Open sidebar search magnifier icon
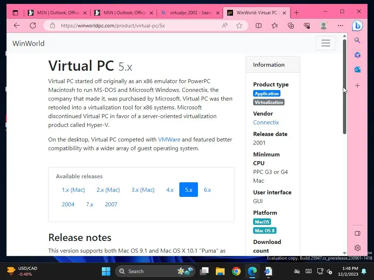This screenshot has width=374, height=280. coord(357,40)
